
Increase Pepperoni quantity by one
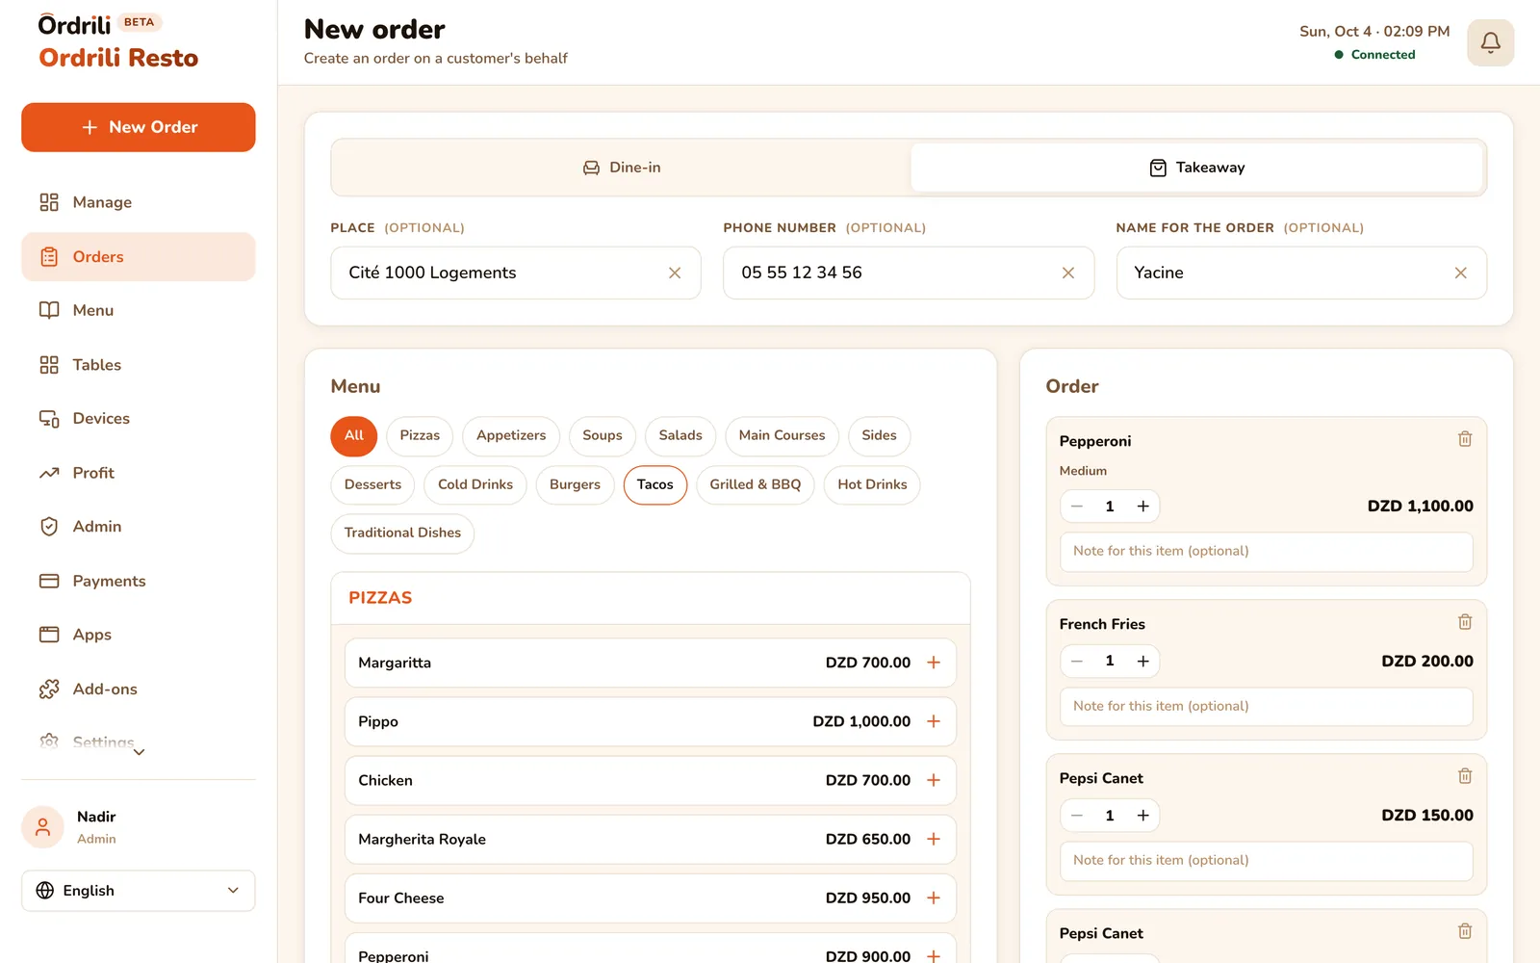pos(1142,507)
